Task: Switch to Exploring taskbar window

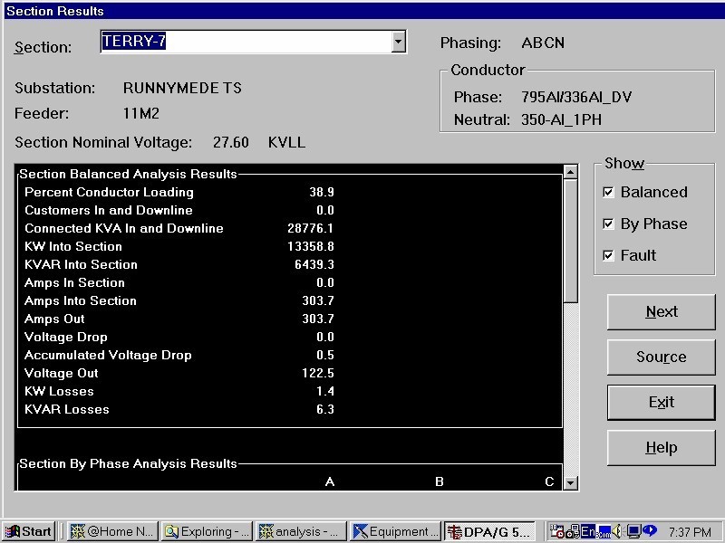Action: tap(207, 531)
